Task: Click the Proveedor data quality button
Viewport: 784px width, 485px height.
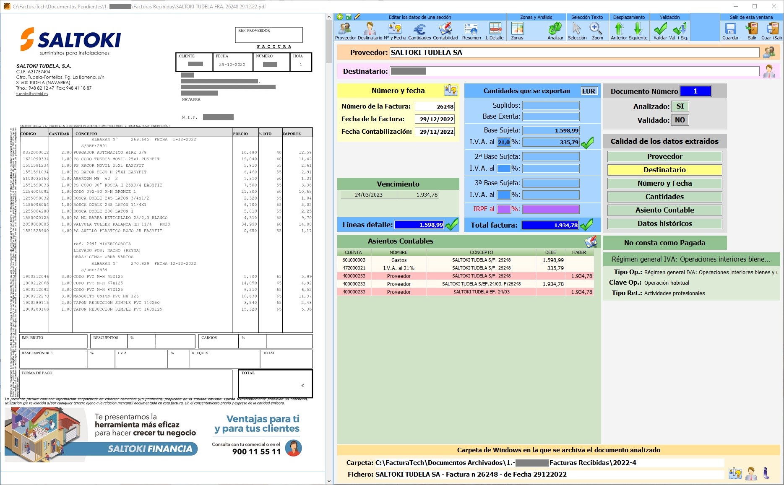Action: point(664,156)
